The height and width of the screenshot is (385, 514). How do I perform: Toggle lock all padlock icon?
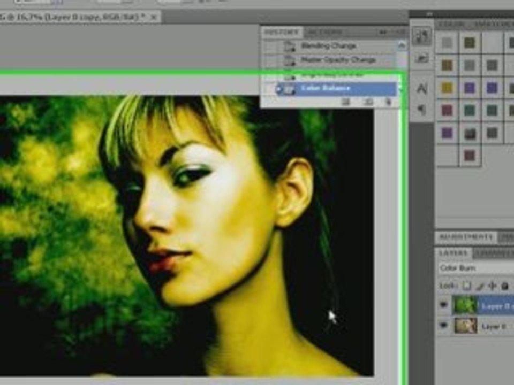tap(505, 286)
